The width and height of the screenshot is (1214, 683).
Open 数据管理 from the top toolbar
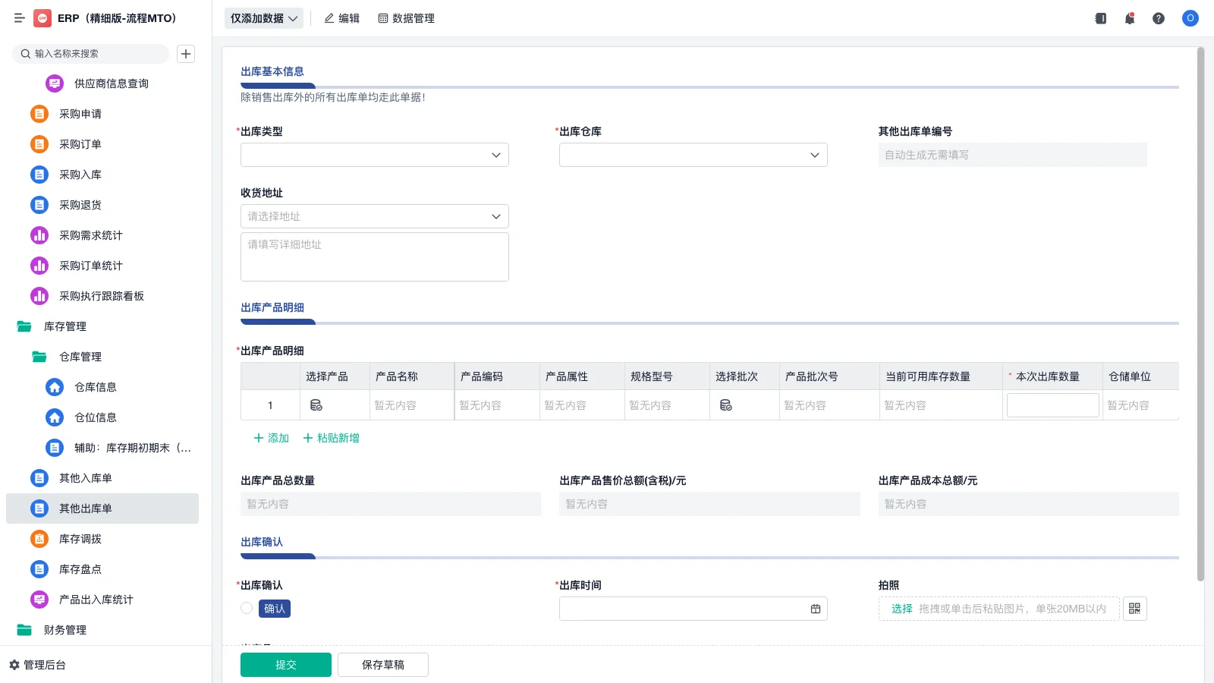407,18
